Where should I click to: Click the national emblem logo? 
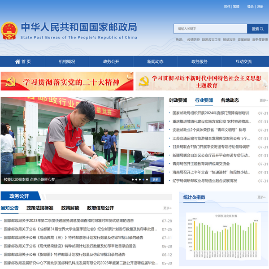pos(9,31)
